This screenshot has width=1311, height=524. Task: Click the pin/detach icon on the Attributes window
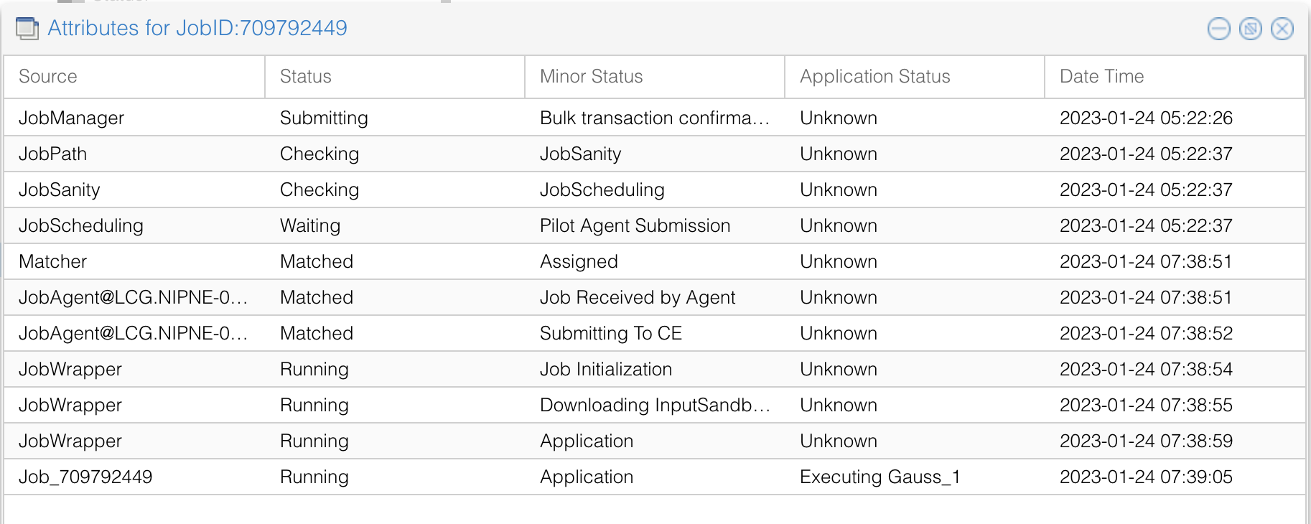pos(1250,29)
